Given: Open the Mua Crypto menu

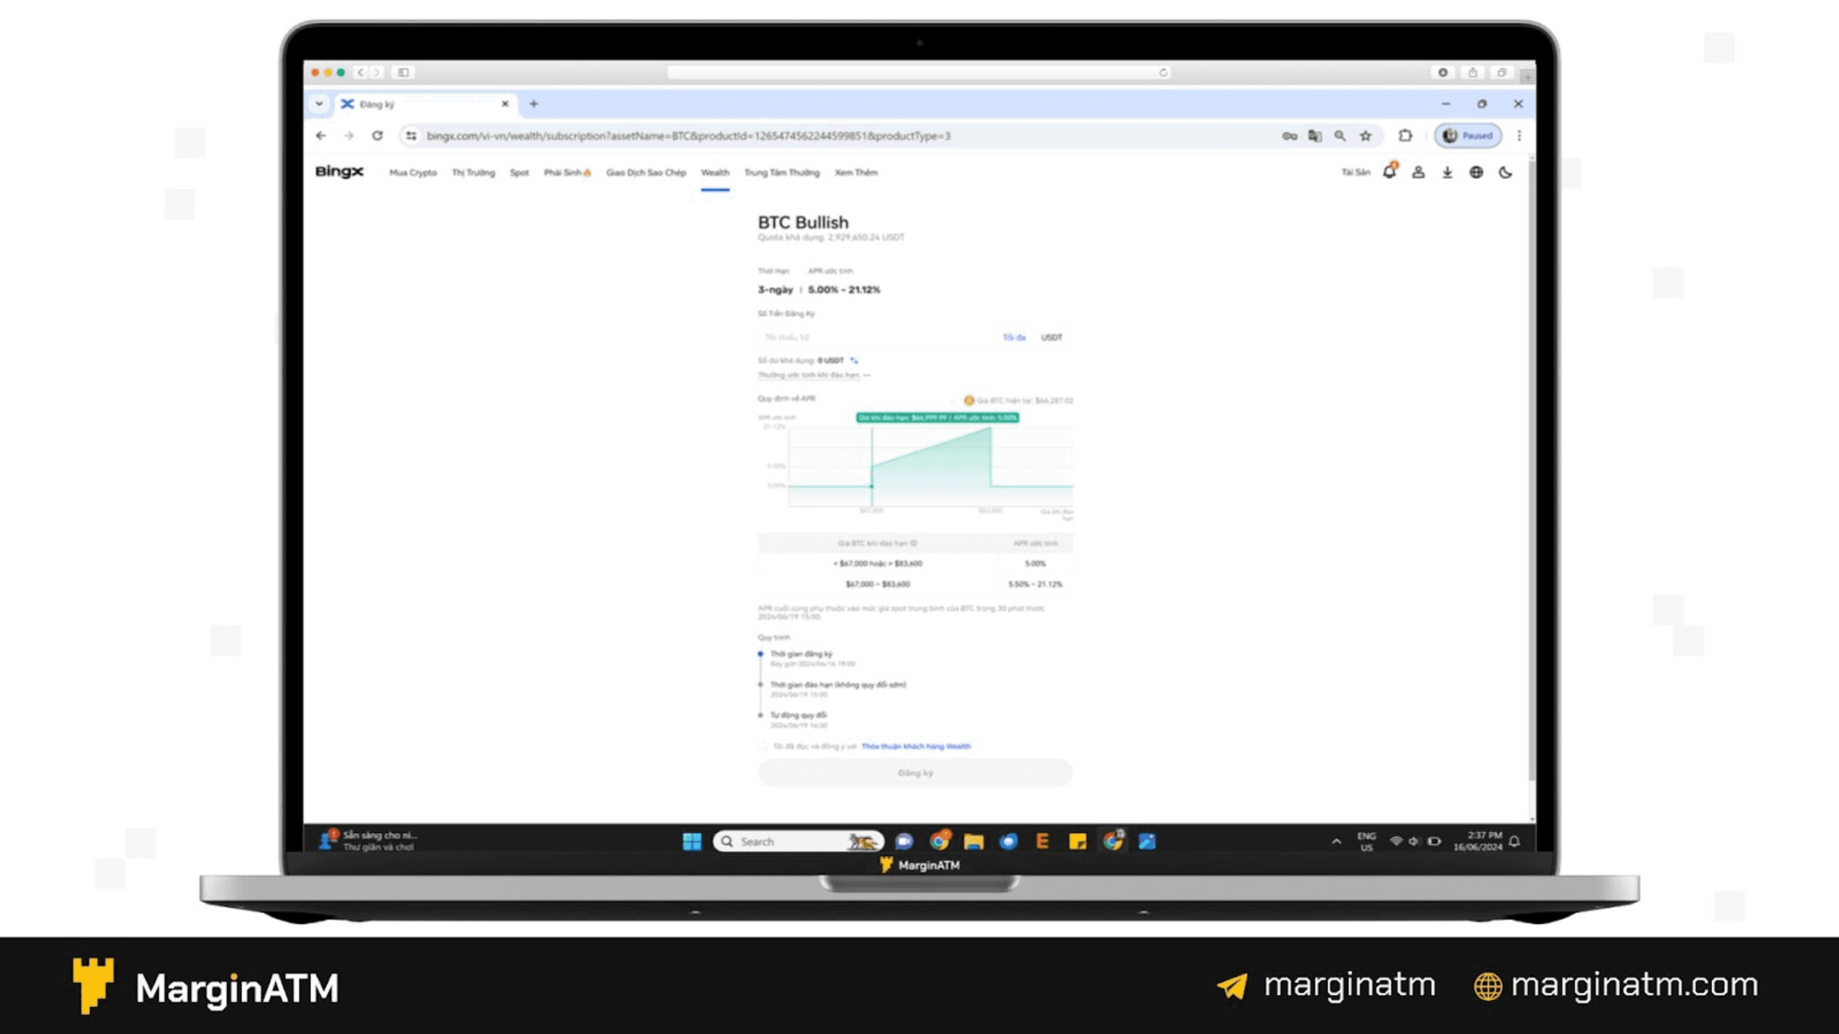Looking at the screenshot, I should pyautogui.click(x=413, y=173).
